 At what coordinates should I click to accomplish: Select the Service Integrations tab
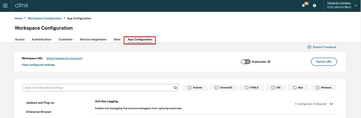click(x=93, y=39)
